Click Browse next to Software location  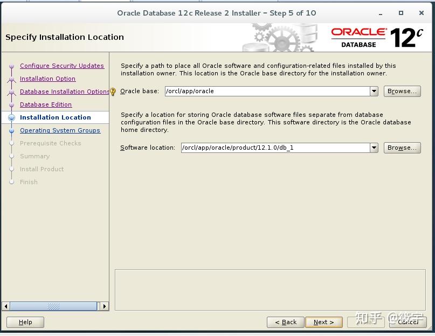[402, 148]
